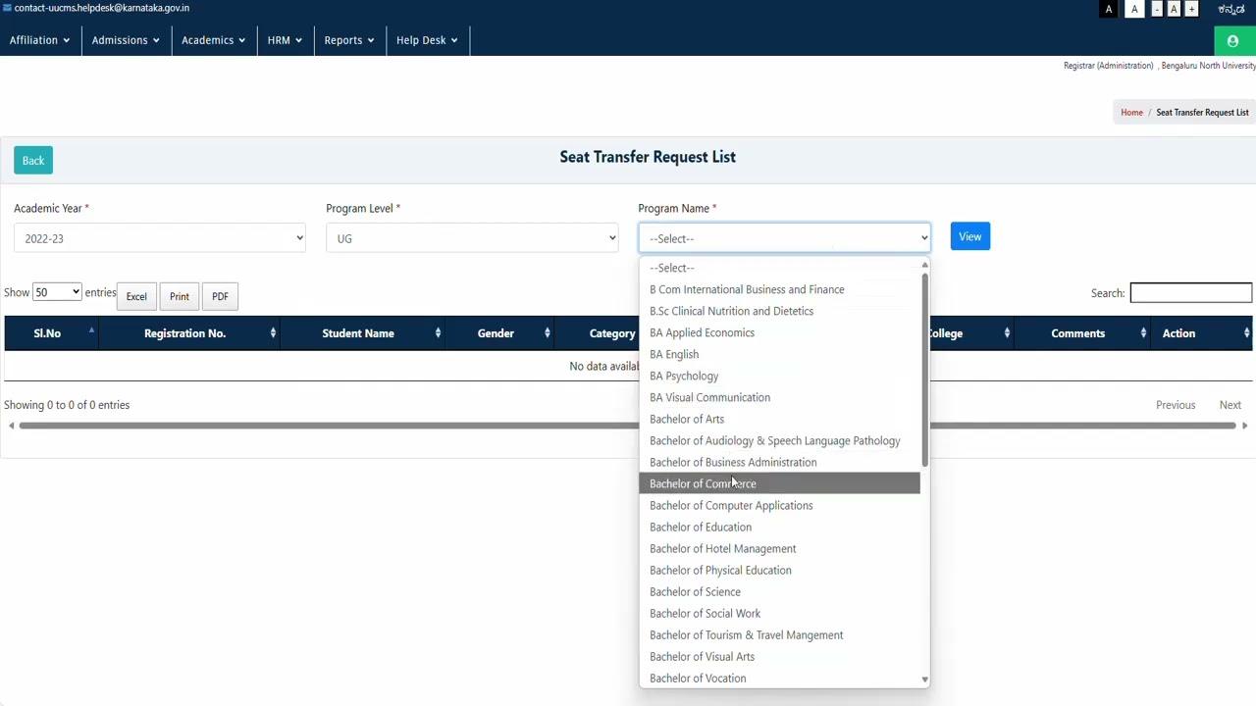The image size is (1256, 706).
Task: Export table as PDF
Action: point(220,296)
